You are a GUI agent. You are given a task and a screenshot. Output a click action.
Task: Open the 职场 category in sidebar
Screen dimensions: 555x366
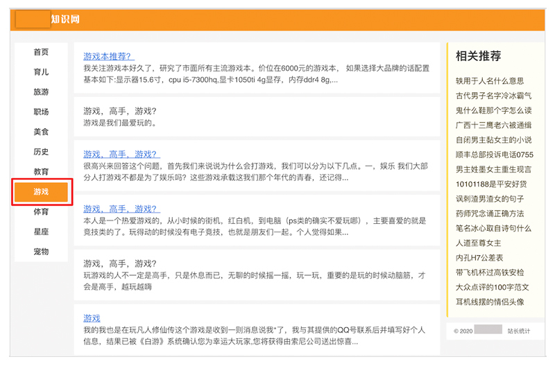pos(41,112)
